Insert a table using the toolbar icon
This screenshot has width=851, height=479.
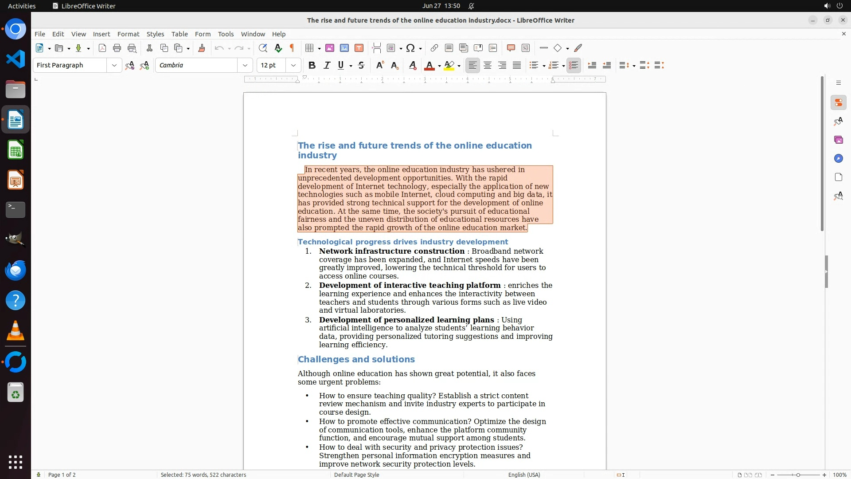310,48
